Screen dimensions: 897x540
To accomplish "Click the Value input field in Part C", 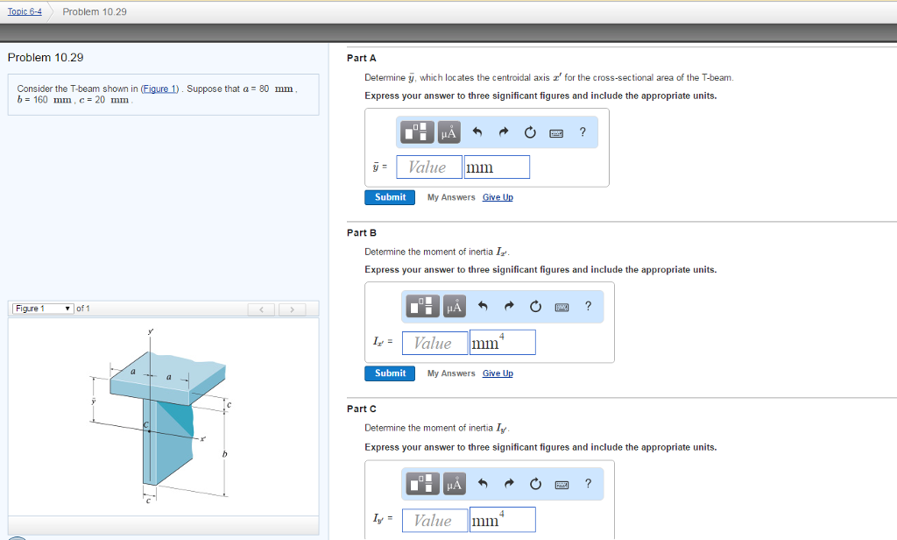I will point(434,519).
